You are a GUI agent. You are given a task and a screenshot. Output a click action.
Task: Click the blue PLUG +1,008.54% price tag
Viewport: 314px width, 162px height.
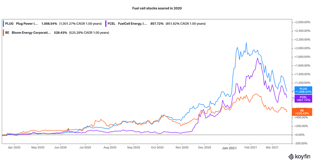(x=303, y=90)
